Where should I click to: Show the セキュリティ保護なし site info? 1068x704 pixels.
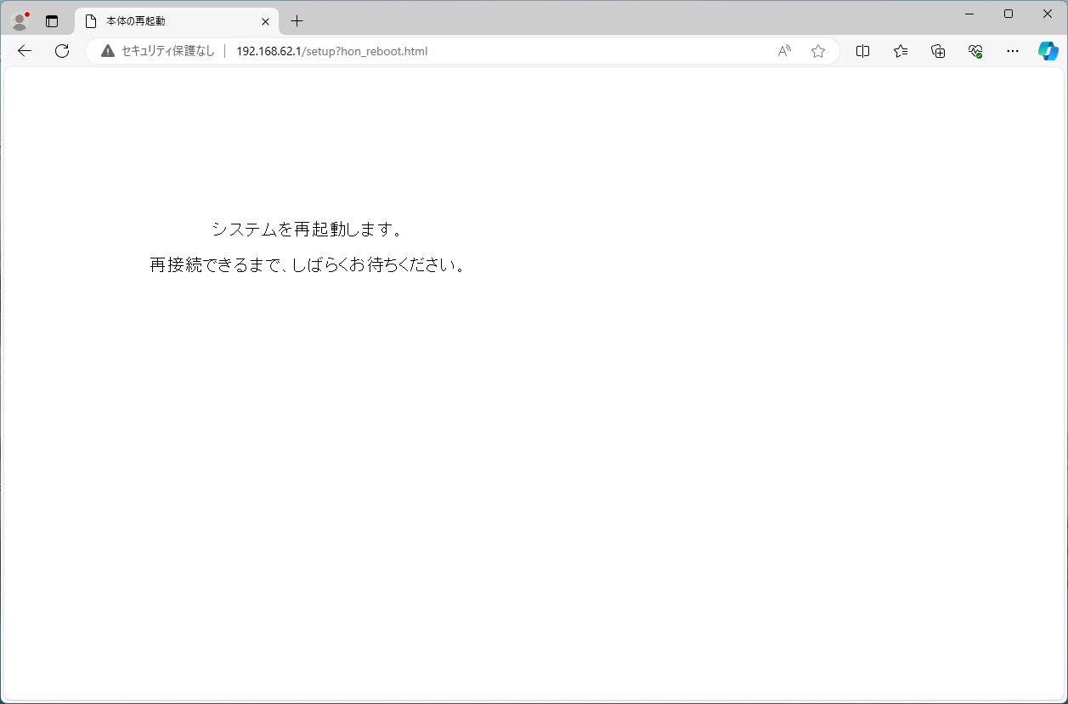(x=158, y=51)
